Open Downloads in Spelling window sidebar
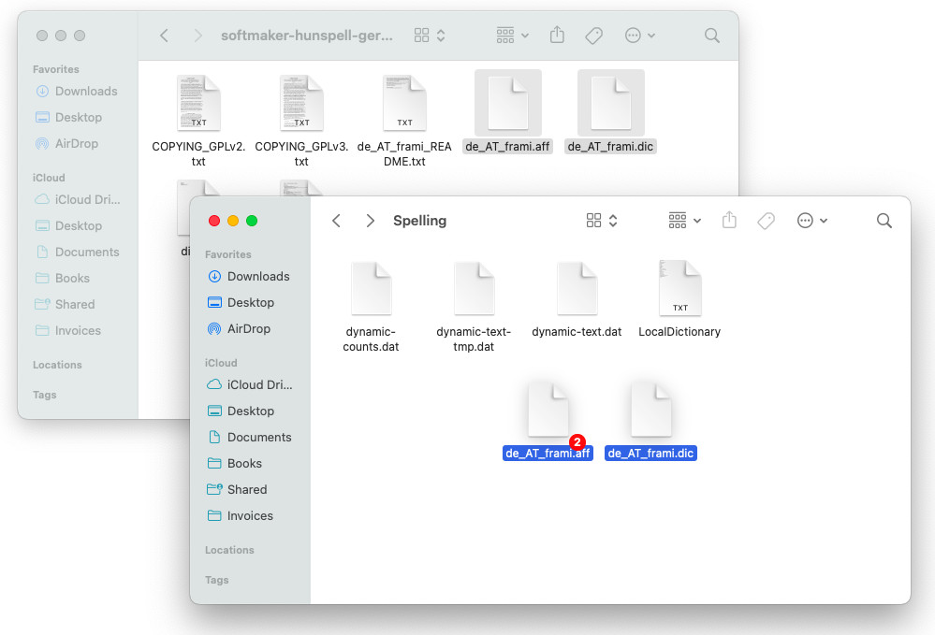This screenshot has width=935, height=635. (249, 277)
